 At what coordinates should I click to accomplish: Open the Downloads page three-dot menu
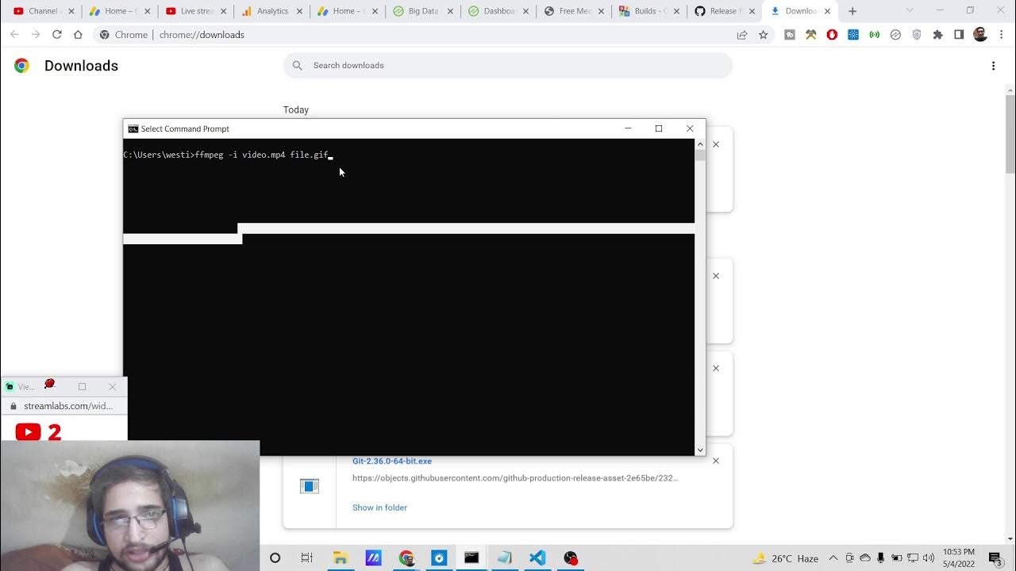click(x=993, y=66)
